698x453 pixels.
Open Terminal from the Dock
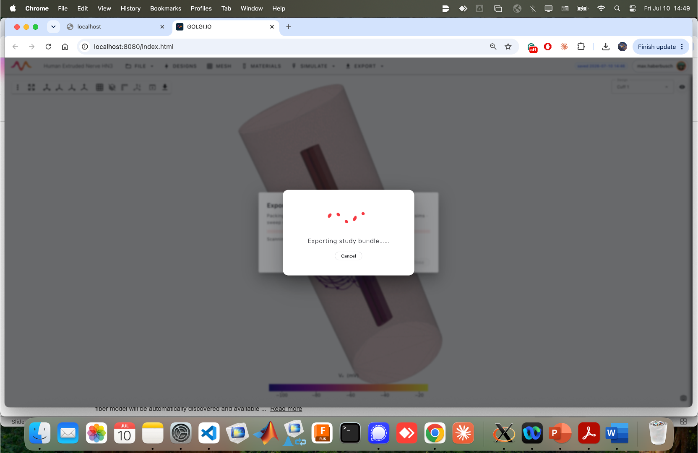tap(350, 433)
